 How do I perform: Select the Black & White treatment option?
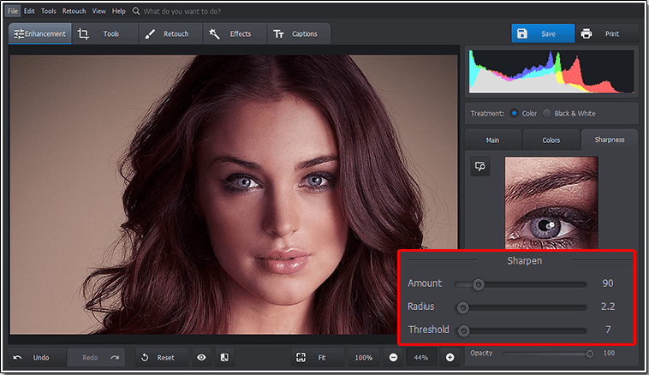coord(569,113)
